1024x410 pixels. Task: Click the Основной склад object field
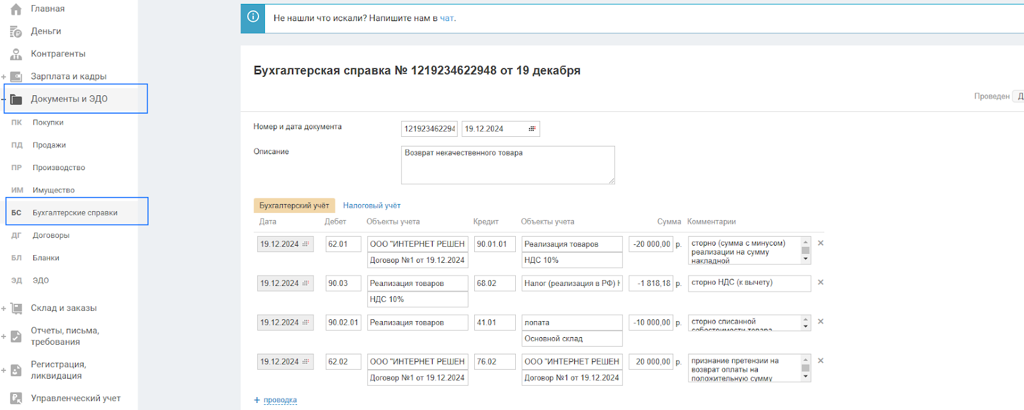[572, 338]
